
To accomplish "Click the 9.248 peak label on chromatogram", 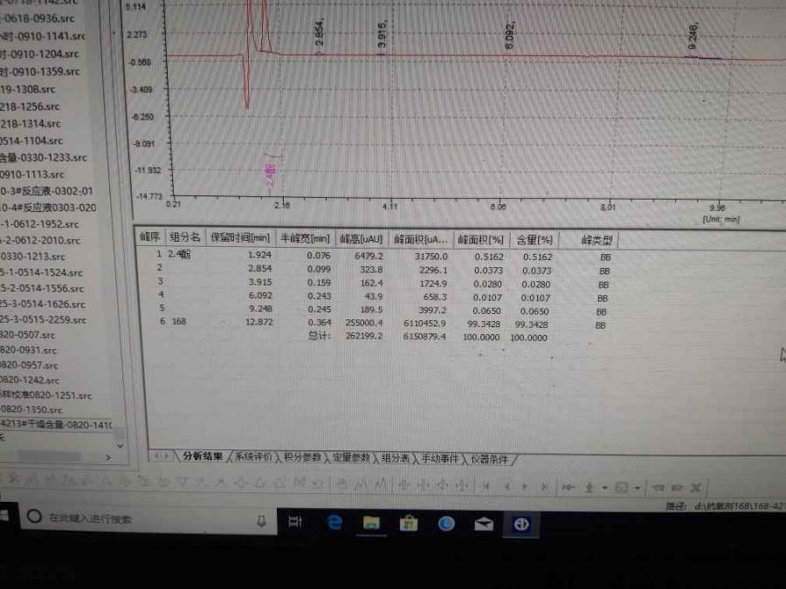I will coord(693,36).
